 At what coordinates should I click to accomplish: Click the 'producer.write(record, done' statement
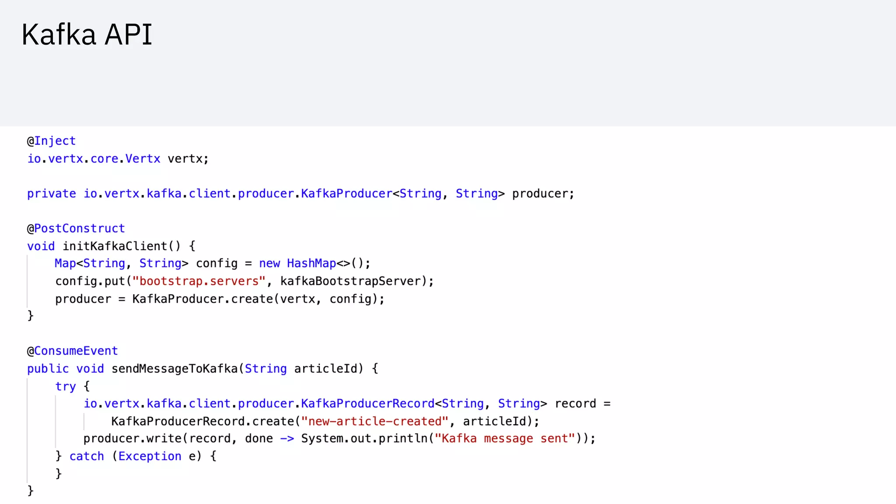coord(339,438)
